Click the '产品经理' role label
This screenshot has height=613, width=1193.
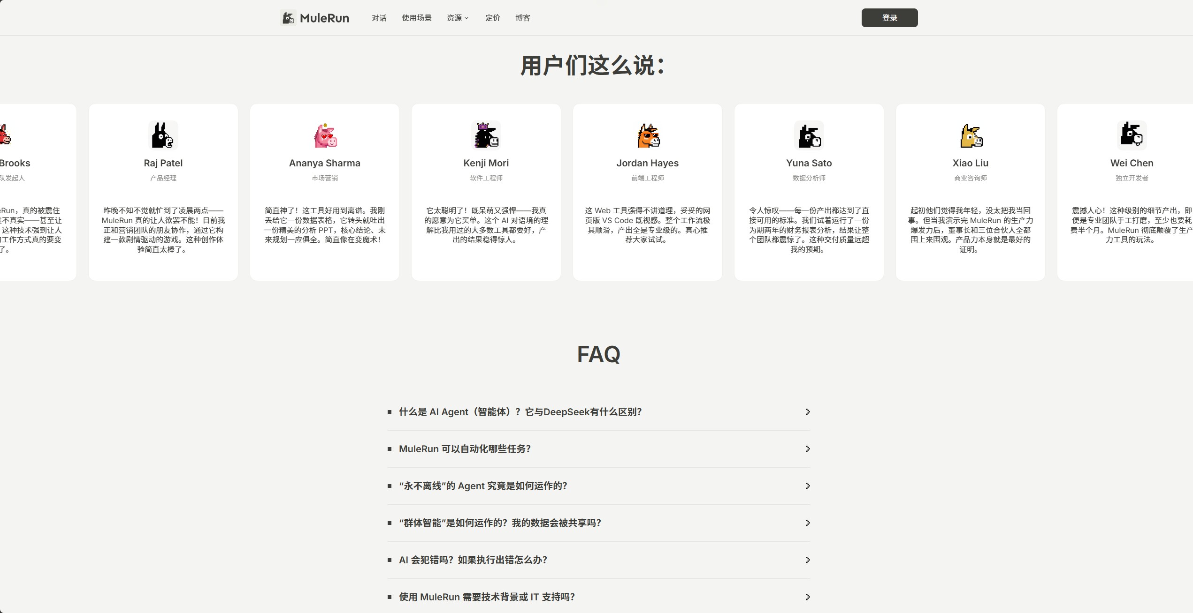163,178
